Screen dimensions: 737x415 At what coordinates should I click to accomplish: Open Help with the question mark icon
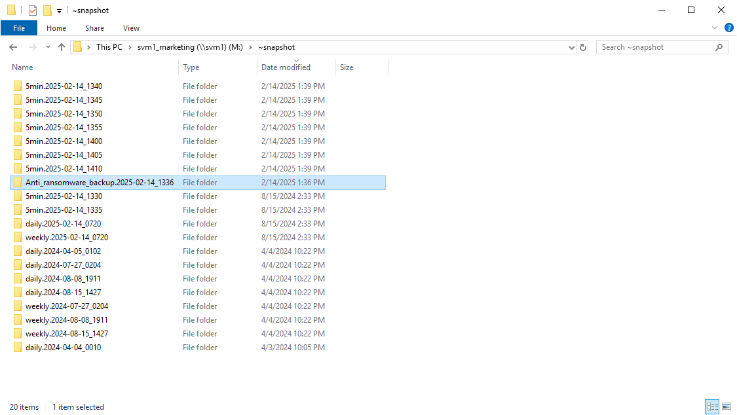tap(728, 27)
